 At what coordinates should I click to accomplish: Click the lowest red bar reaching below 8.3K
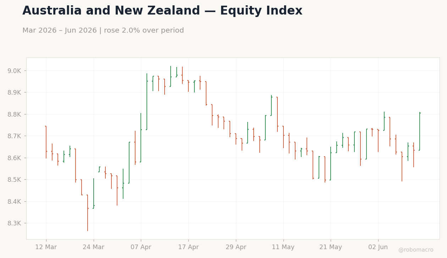coord(88,213)
